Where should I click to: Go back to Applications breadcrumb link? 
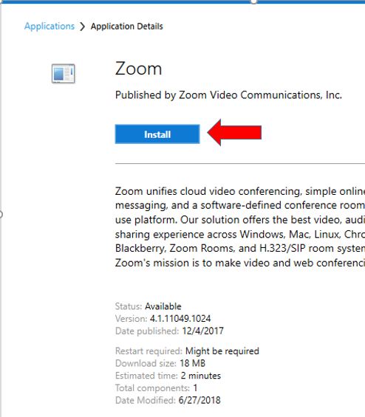coord(50,26)
